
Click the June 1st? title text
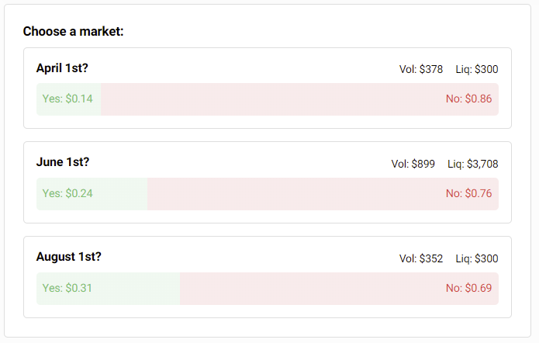click(x=63, y=162)
